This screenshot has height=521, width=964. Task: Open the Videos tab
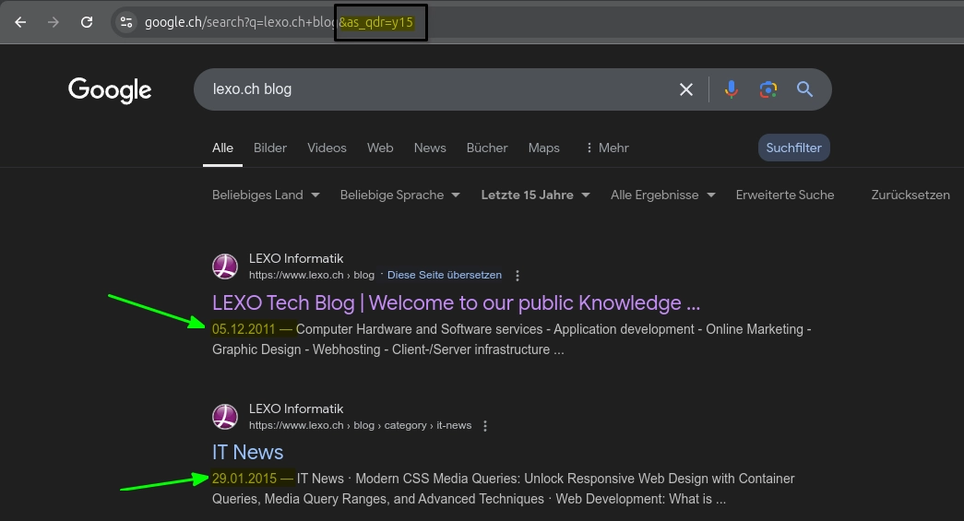coord(327,148)
